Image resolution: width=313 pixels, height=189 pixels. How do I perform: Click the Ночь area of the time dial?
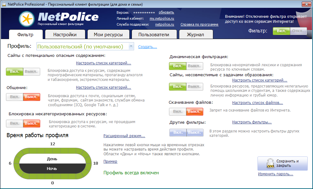[x=52, y=168]
